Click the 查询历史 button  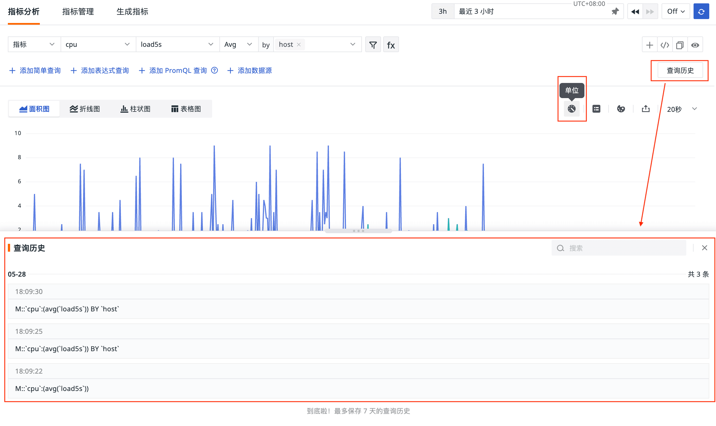click(680, 70)
